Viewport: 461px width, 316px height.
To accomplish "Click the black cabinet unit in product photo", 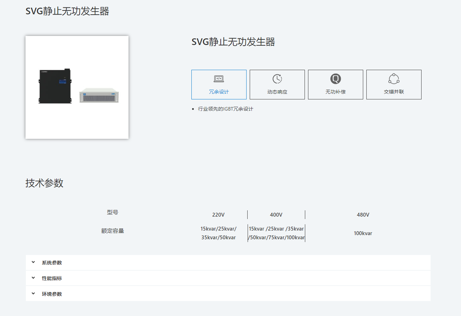I will click(55, 86).
